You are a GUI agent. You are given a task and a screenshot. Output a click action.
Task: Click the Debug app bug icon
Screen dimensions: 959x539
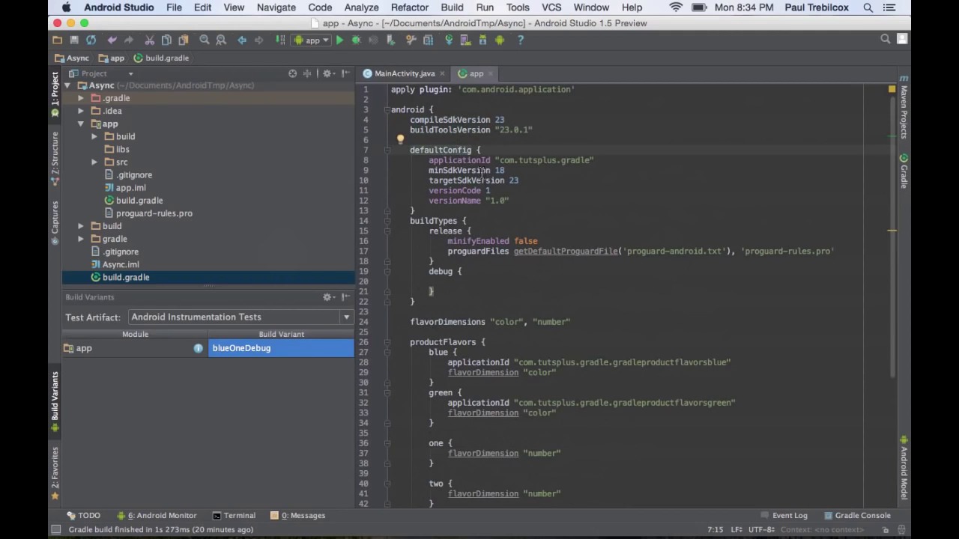click(357, 40)
